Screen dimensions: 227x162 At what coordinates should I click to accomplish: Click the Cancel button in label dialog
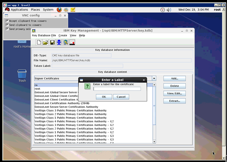(121, 97)
